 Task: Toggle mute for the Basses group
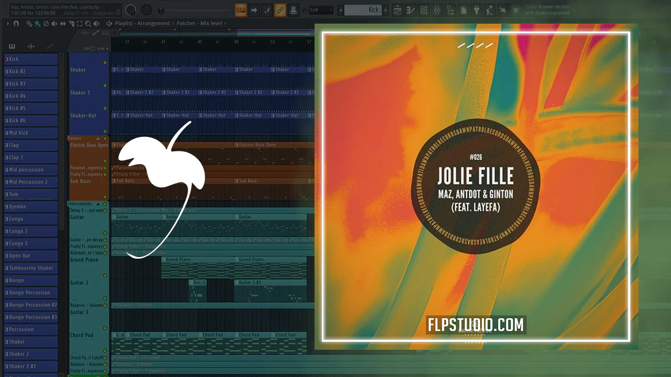105,138
